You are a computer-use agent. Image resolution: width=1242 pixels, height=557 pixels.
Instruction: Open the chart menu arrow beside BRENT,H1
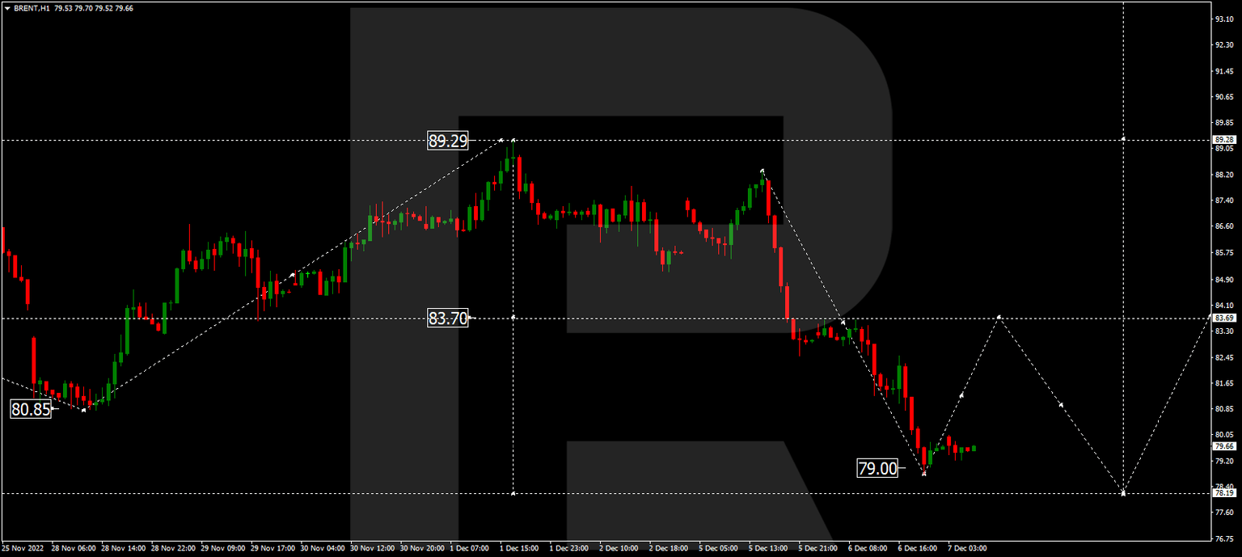[7, 8]
